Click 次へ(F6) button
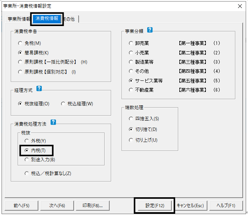This screenshot has width=248, height=216. tap(57, 206)
